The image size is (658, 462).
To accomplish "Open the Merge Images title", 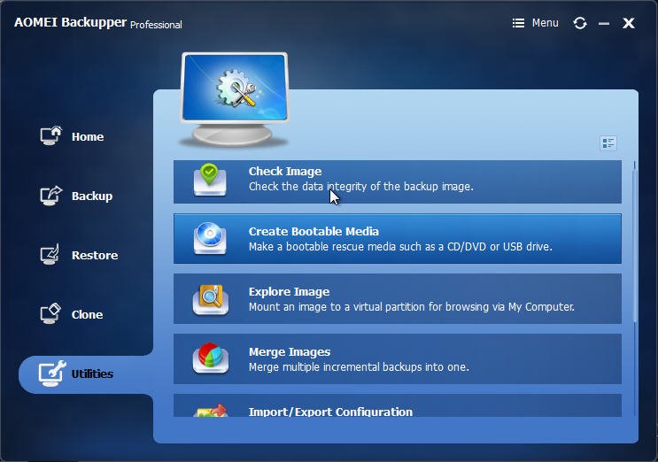I will point(289,351).
